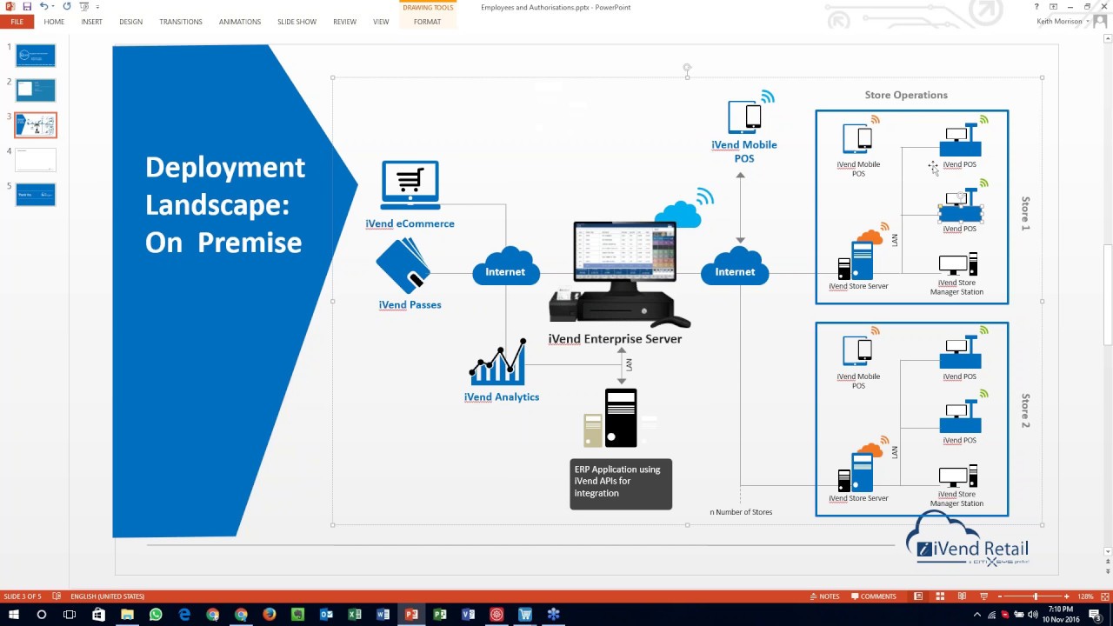This screenshot has height=626, width=1113.
Task: Open the VIEW ribbon tab
Action: (x=381, y=22)
